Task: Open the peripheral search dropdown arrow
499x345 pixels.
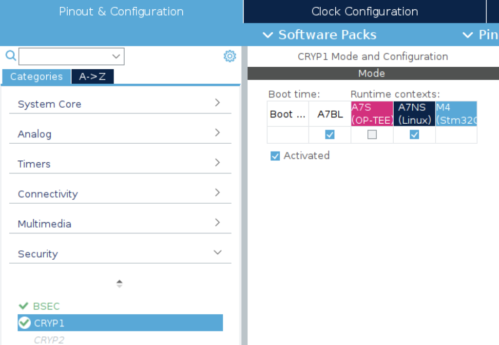Action: point(116,57)
